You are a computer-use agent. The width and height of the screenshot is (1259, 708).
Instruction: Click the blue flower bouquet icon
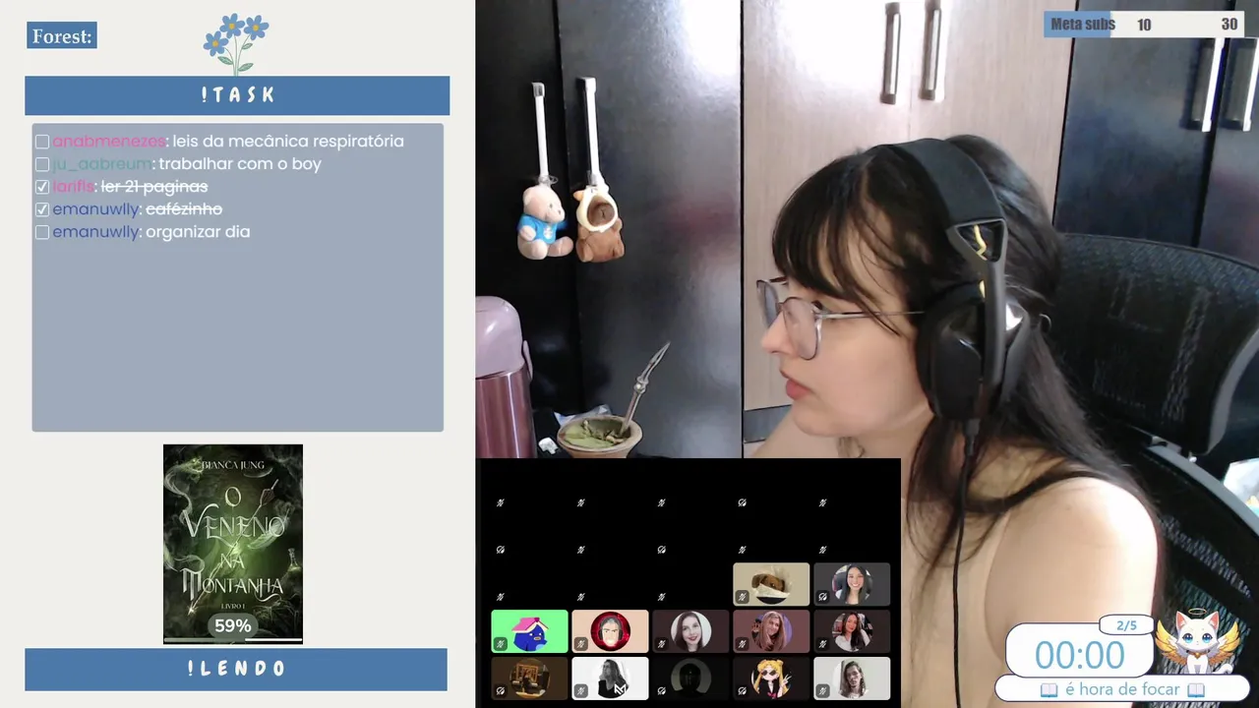[x=236, y=44]
